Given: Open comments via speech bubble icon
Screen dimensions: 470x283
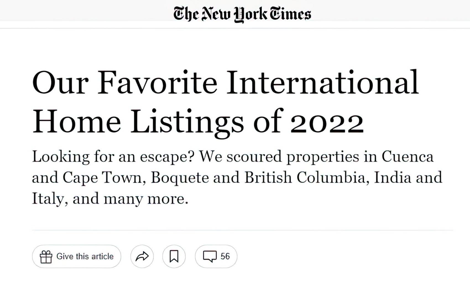Looking at the screenshot, I should point(210,256).
